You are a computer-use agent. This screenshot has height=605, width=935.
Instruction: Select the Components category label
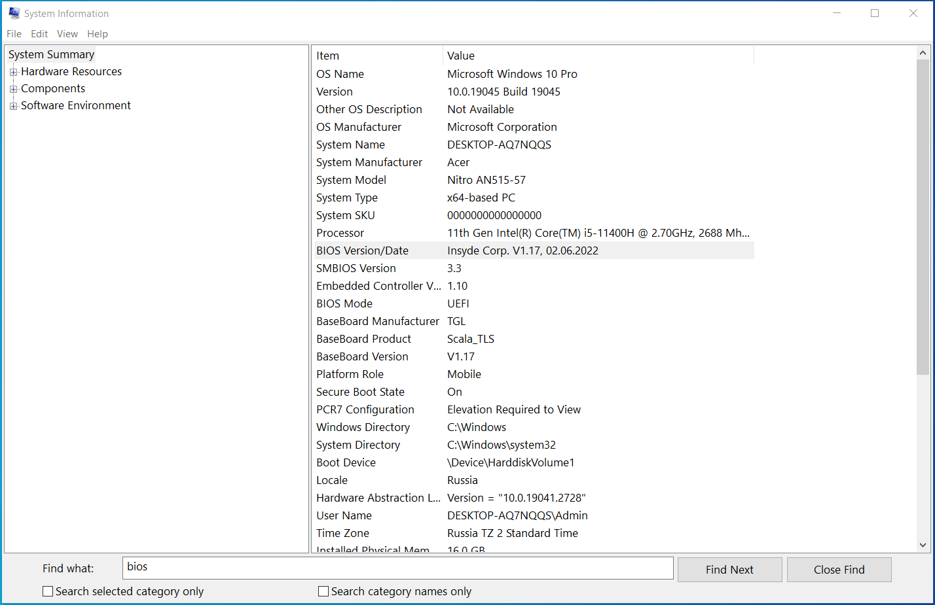(x=53, y=88)
